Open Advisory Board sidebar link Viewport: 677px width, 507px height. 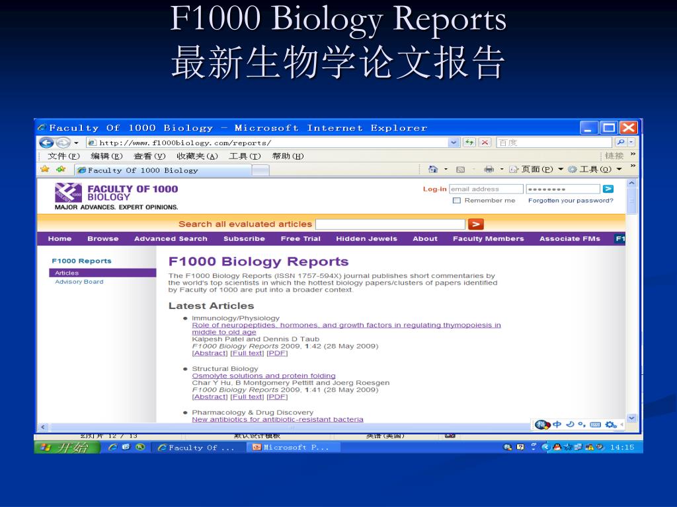point(79,282)
